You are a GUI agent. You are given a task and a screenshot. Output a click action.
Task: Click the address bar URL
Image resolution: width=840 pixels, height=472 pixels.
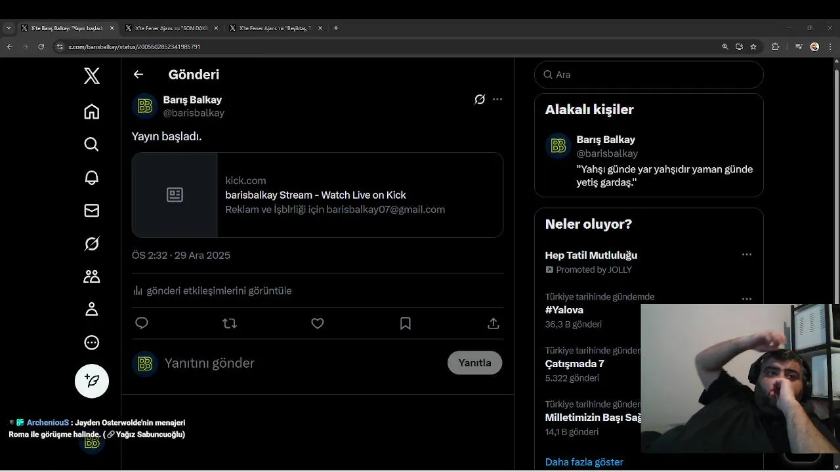click(135, 47)
